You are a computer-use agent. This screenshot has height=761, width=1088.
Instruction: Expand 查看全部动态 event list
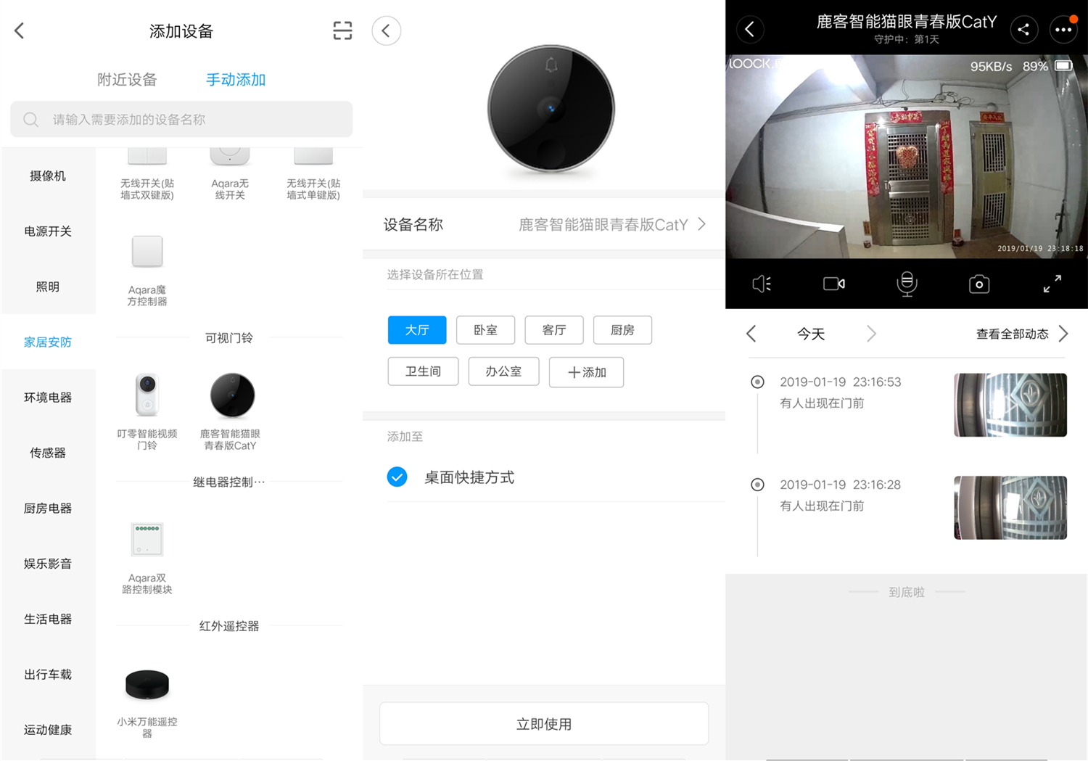1013,334
